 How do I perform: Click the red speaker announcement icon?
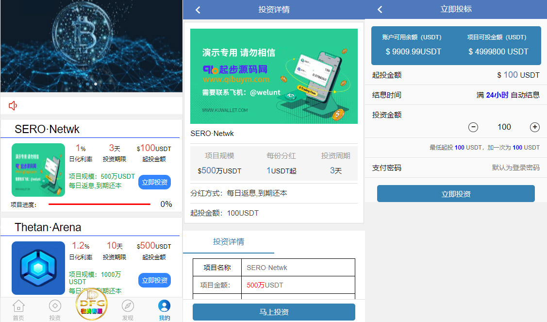coord(13,105)
